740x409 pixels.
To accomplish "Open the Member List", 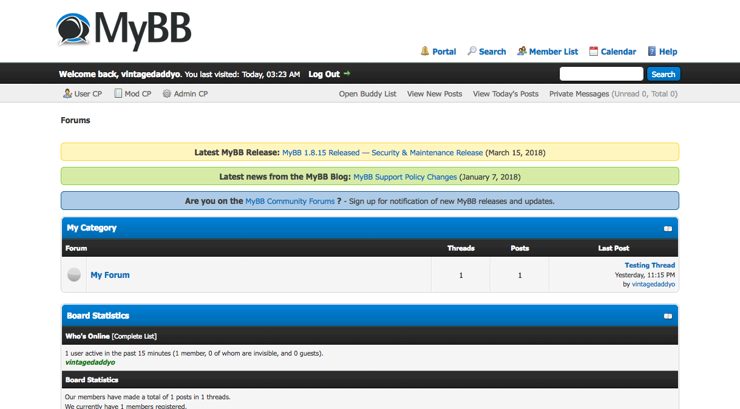I will point(554,52).
